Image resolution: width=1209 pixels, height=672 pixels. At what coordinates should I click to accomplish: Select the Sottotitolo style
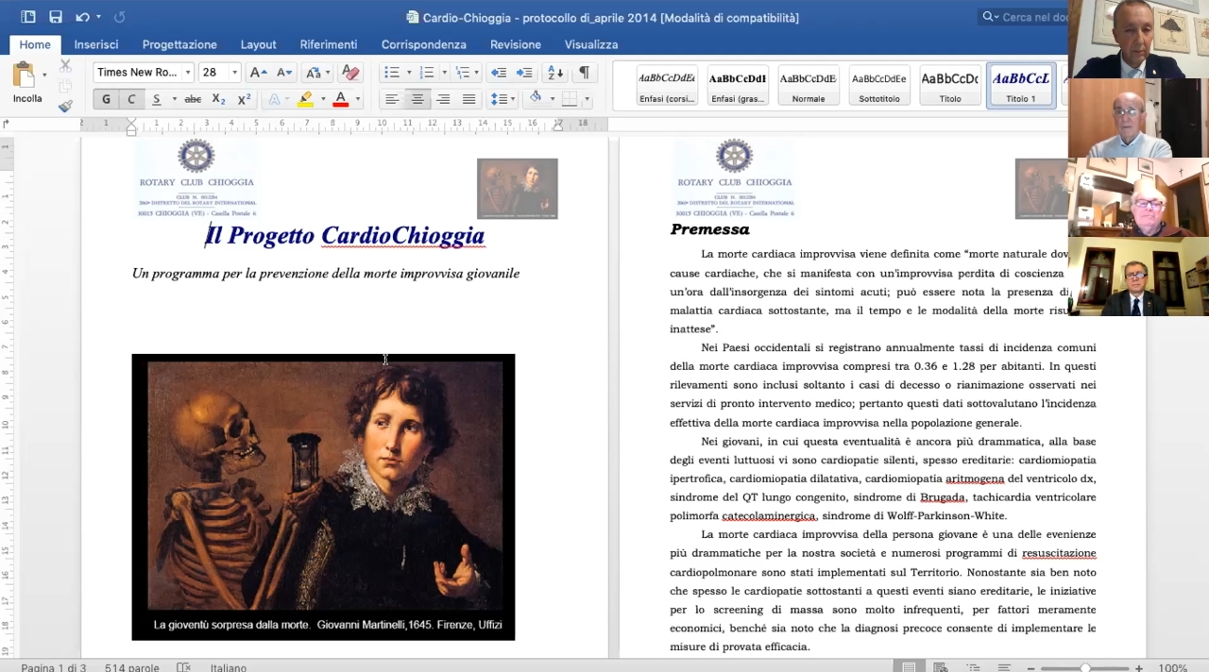point(878,86)
